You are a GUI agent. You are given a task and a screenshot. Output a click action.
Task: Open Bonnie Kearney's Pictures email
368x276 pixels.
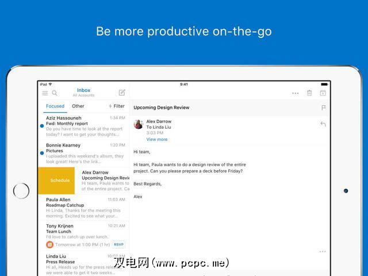[83, 154]
